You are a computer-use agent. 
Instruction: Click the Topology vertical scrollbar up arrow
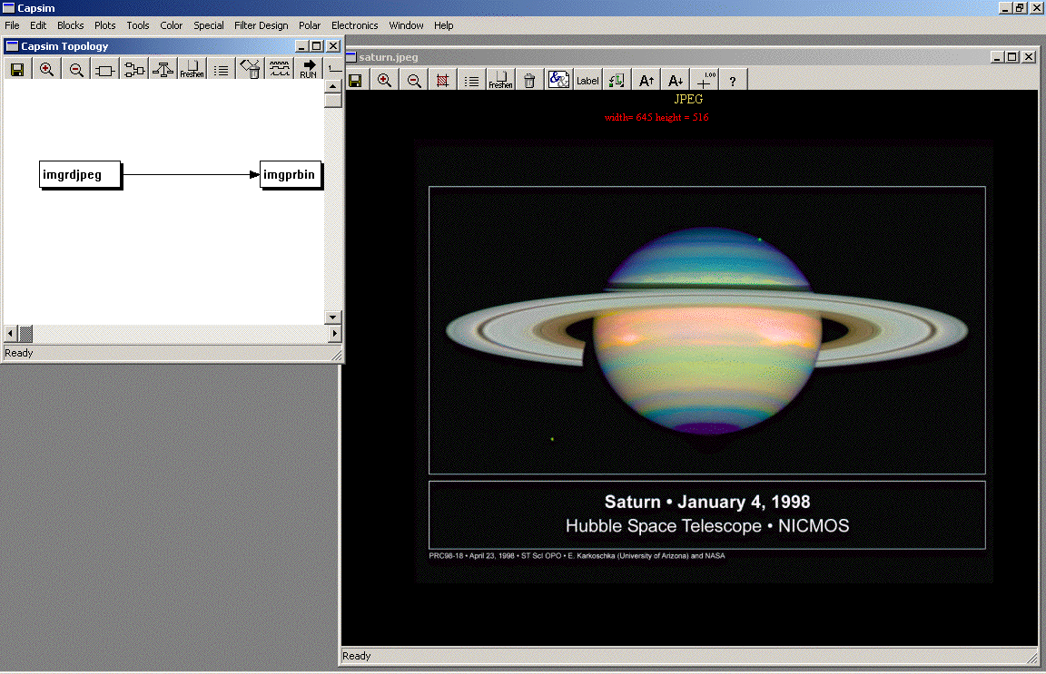click(333, 86)
